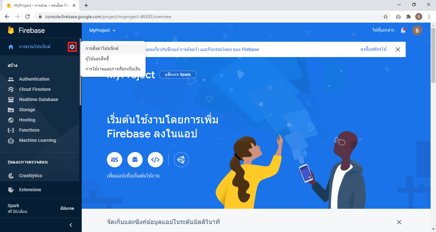This screenshot has width=436, height=232.
Task: Add a web app via code icon
Action: pos(155,160)
